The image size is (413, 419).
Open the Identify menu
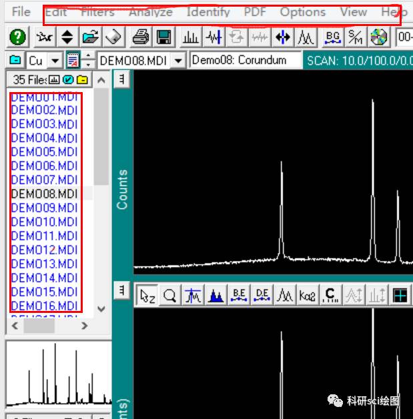coord(208,12)
